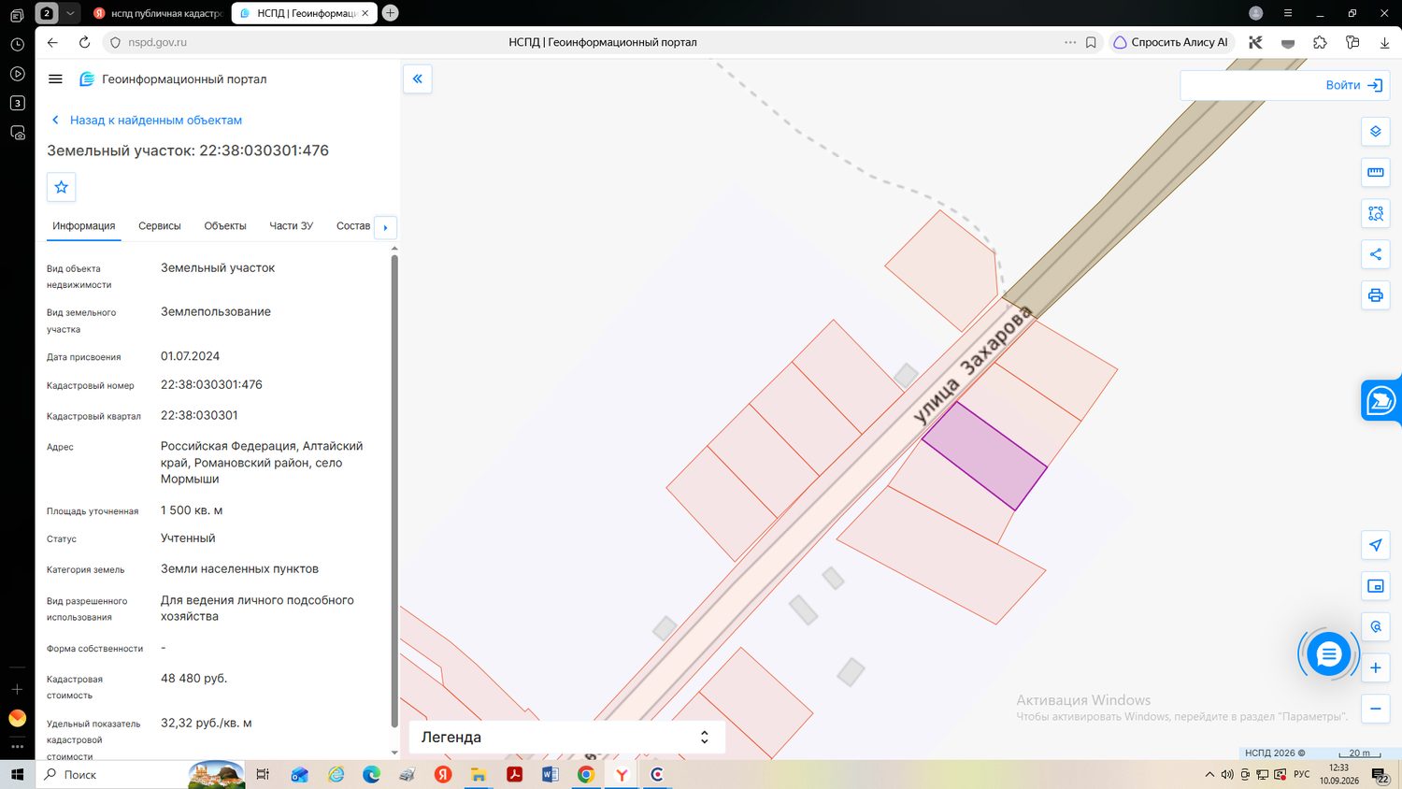Open browser downloads

click(x=1384, y=42)
